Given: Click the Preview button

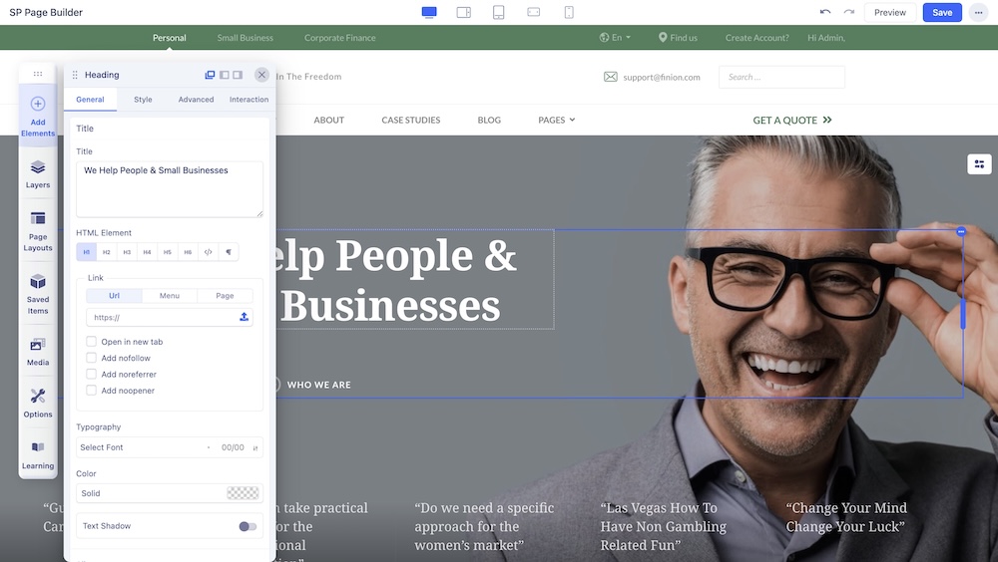Looking at the screenshot, I should click(889, 12).
